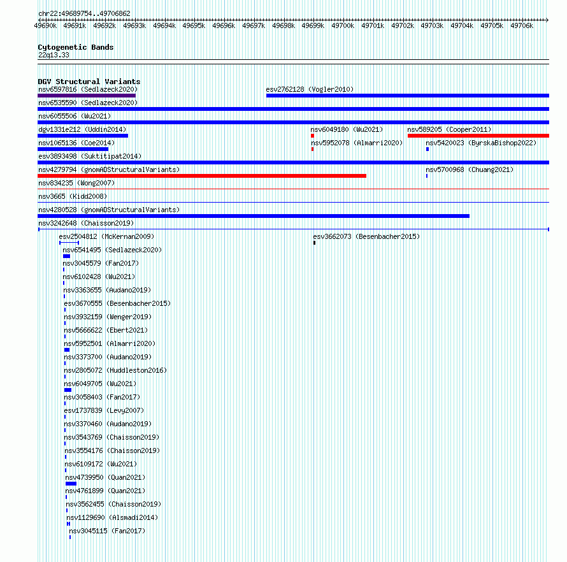Select the nsv6049180 (Wu2021) label
The width and height of the screenshot is (567, 562).
tap(347, 129)
